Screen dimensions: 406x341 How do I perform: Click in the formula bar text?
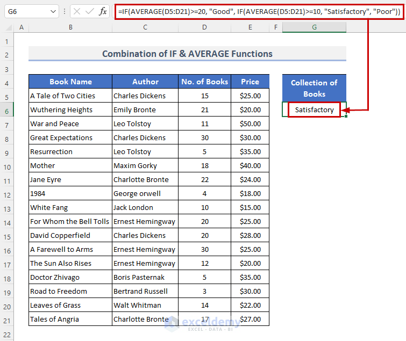coord(258,11)
